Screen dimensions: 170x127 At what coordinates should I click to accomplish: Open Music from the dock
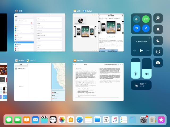(115, 120)
